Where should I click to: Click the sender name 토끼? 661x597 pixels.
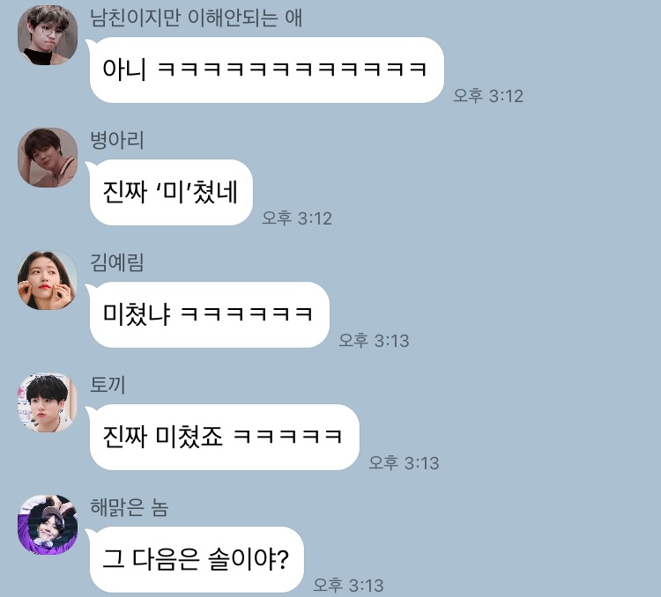(x=108, y=385)
